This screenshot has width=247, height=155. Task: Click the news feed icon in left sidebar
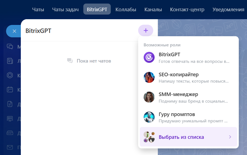point(10,61)
